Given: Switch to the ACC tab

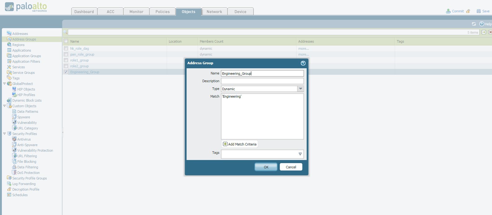Looking at the screenshot, I should 110,11.
